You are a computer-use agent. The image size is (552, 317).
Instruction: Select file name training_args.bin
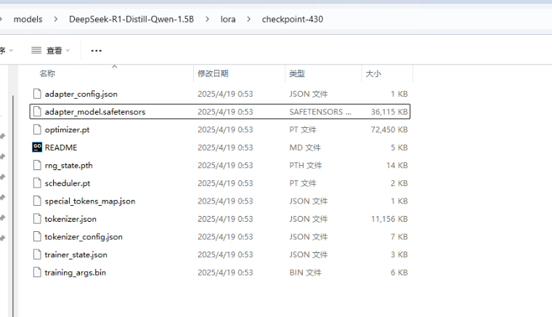tap(75, 273)
